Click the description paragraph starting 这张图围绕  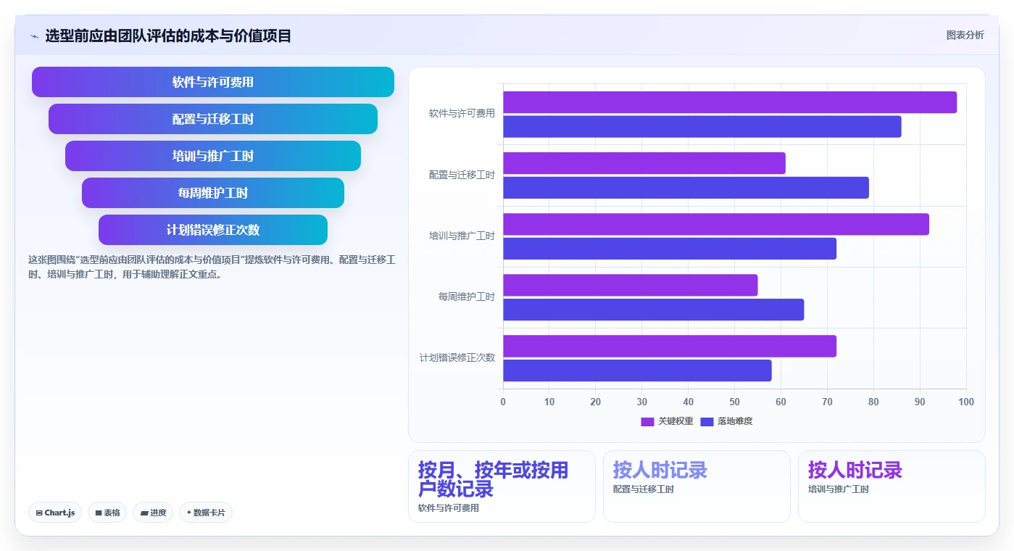point(212,267)
